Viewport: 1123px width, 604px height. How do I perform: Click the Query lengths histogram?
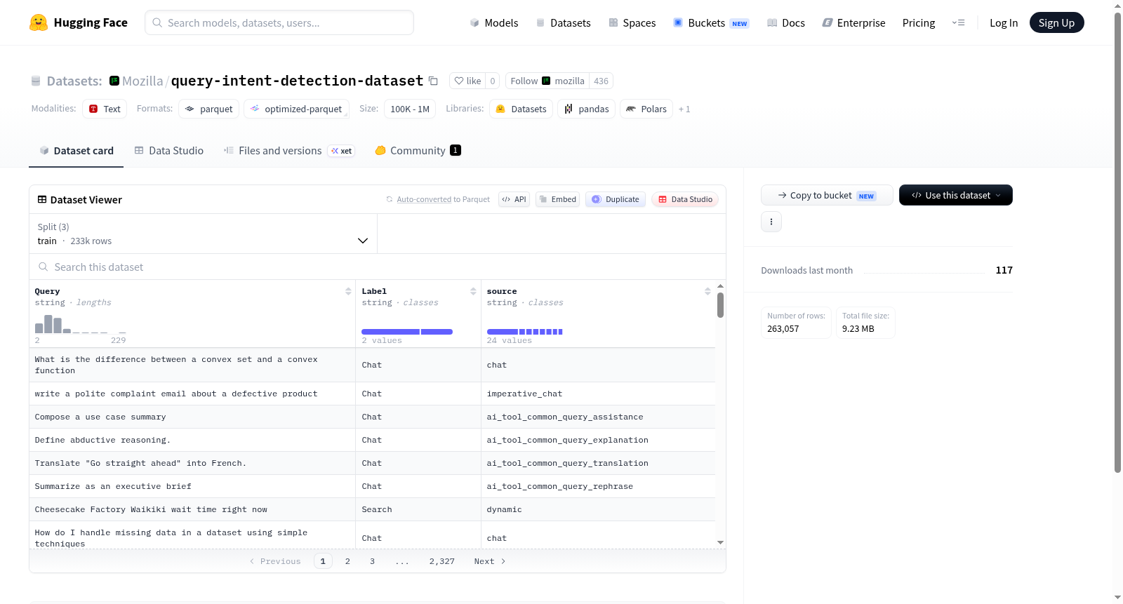[81, 324]
